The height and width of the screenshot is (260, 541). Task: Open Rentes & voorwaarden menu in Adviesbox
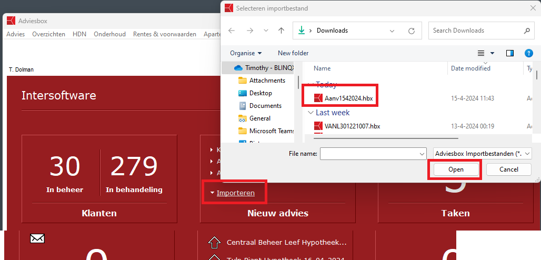coord(165,34)
